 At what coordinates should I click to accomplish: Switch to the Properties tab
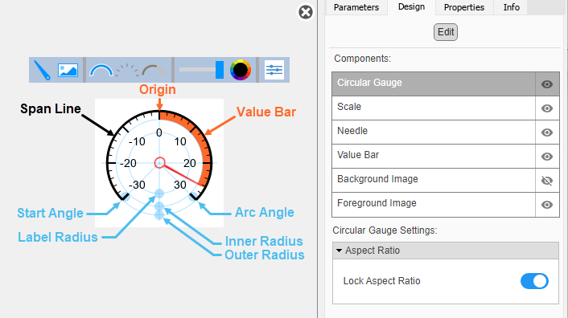coord(464,7)
